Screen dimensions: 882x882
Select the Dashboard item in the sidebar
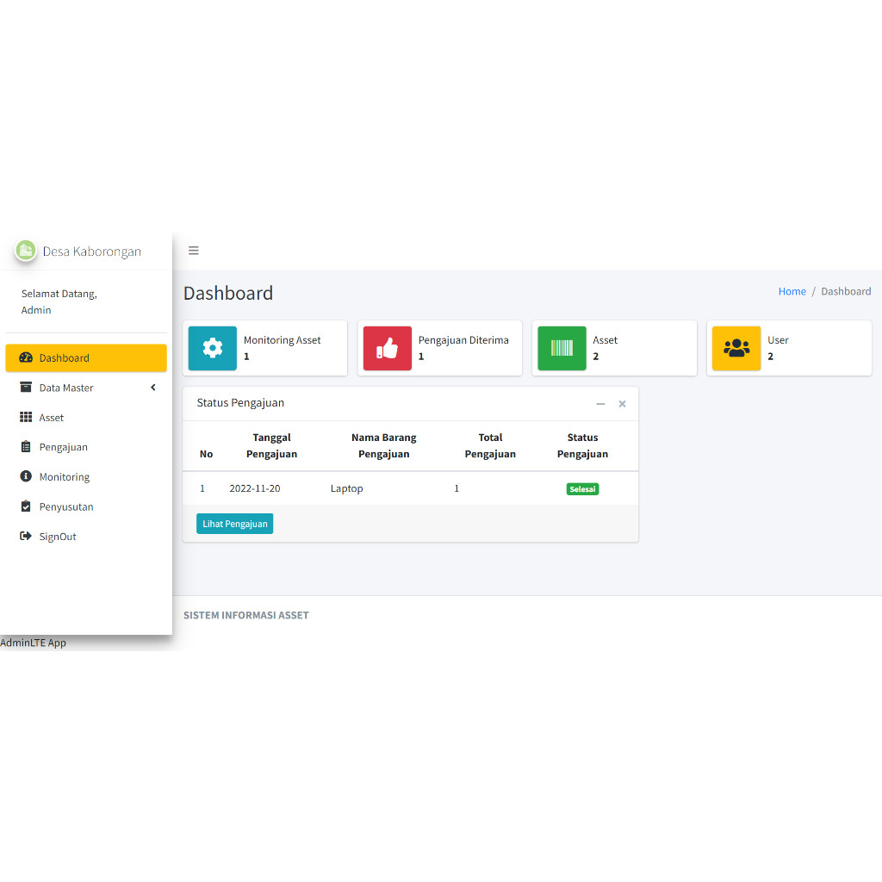pos(64,357)
